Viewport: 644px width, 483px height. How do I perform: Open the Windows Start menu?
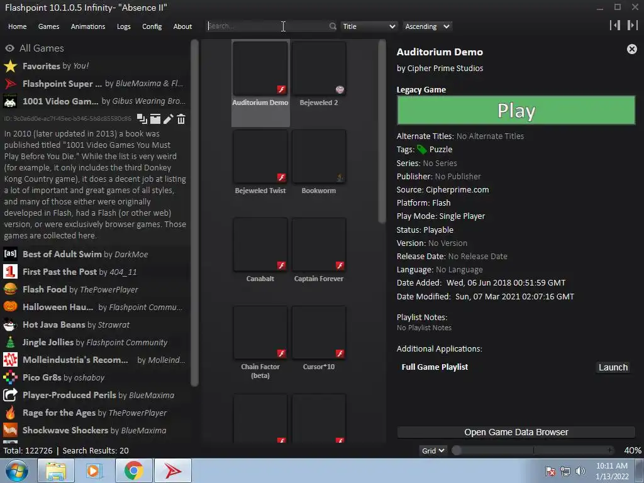click(16, 470)
